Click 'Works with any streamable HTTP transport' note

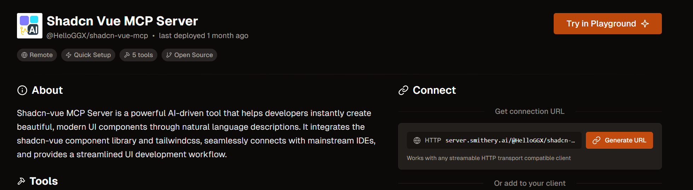pyautogui.click(x=489, y=158)
